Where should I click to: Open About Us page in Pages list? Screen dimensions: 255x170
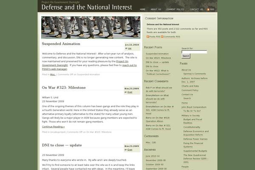[186, 70]
